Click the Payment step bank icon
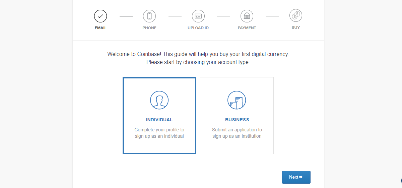The height and width of the screenshot is (188, 402). click(x=247, y=16)
